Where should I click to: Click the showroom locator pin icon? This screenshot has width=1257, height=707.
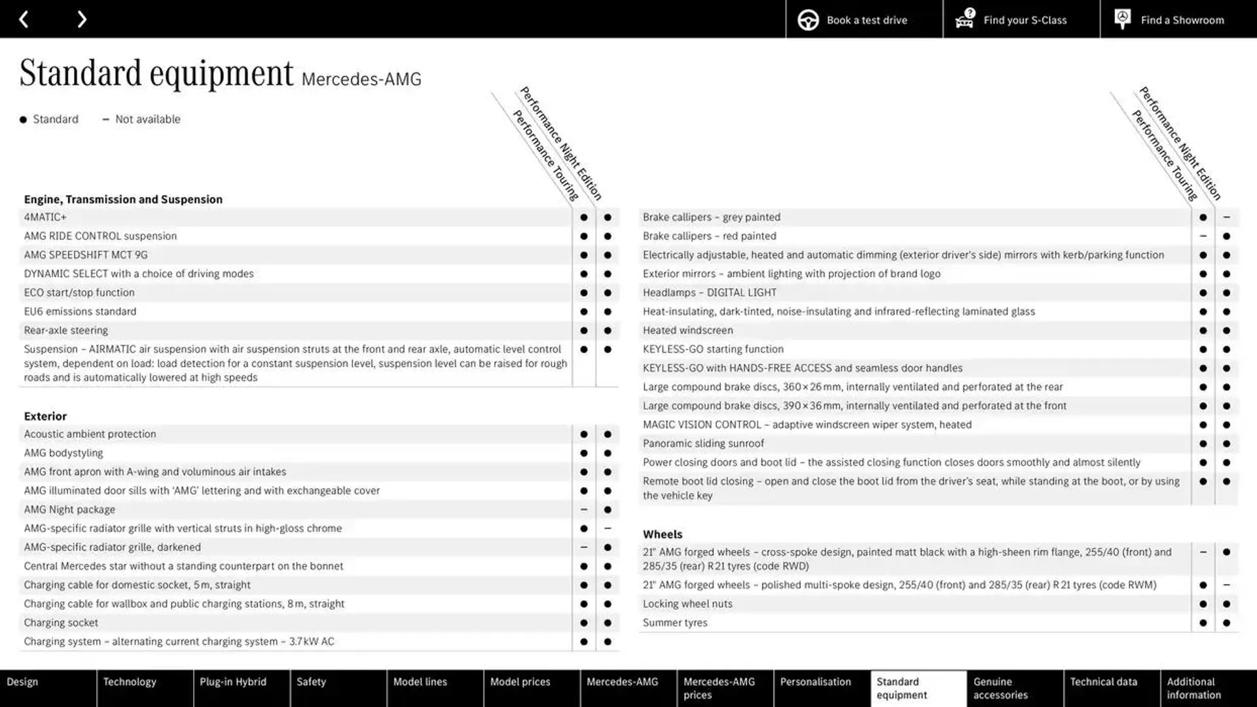pyautogui.click(x=1122, y=19)
